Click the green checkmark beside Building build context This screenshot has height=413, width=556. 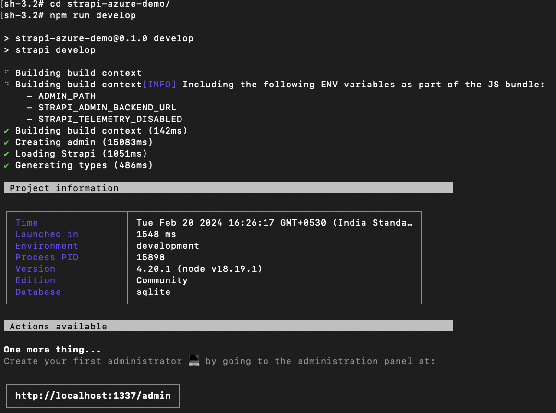point(7,130)
